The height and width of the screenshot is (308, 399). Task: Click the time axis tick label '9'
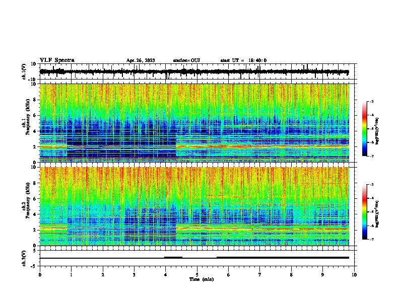pyautogui.click(x=322, y=275)
